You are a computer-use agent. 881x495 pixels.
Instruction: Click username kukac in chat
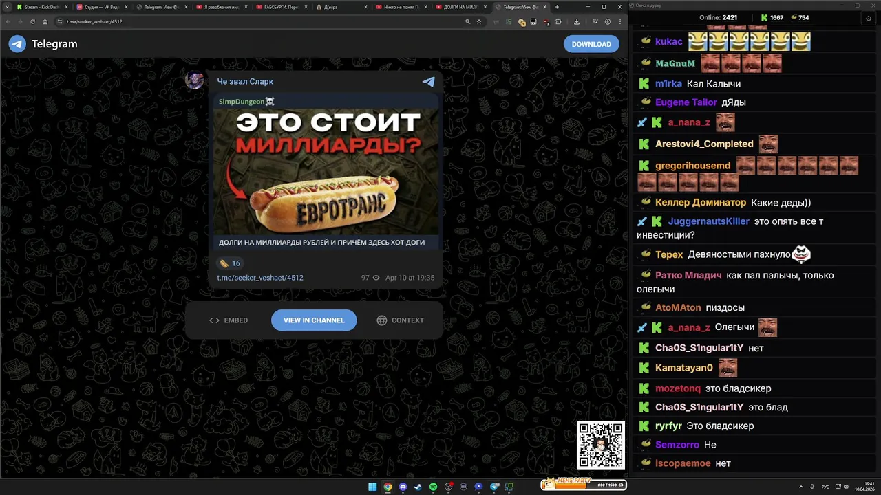669,41
